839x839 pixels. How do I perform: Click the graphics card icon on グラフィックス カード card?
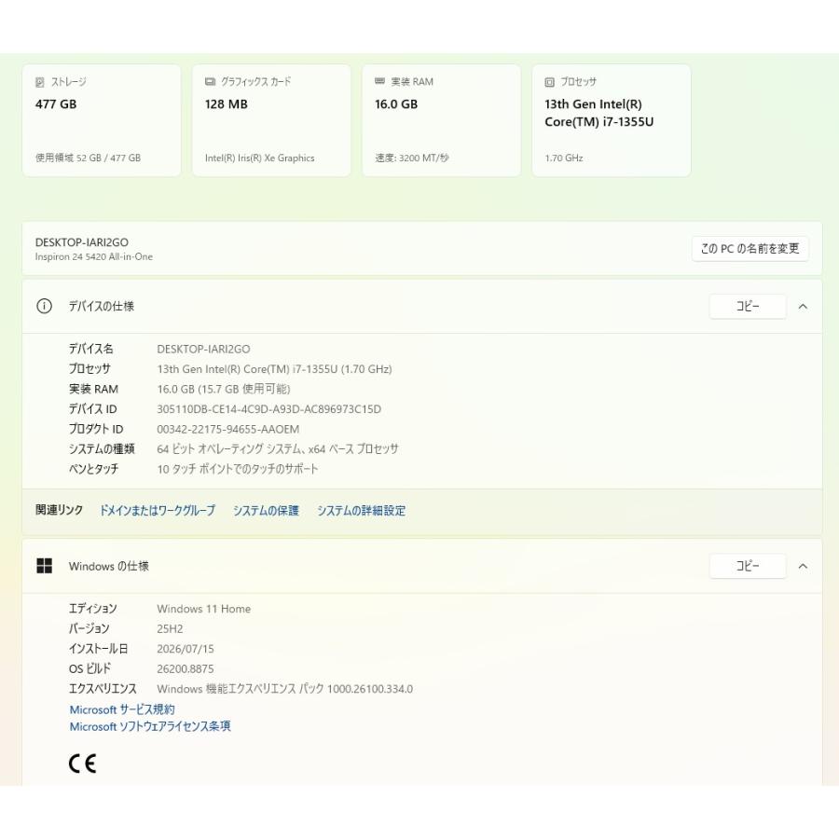[210, 81]
